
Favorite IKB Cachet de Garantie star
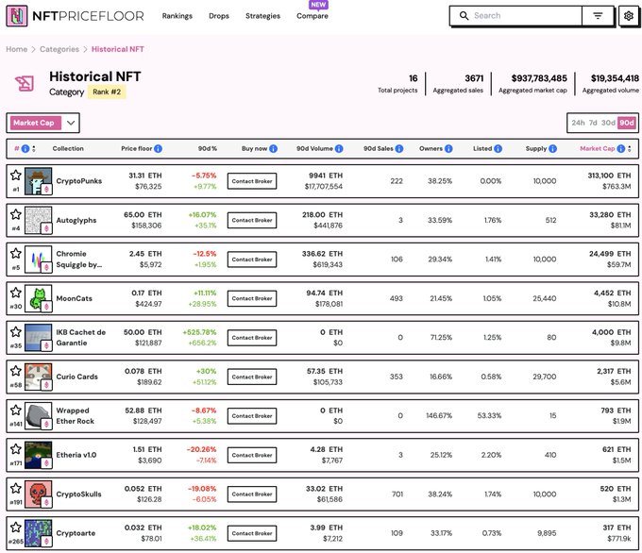point(16,331)
